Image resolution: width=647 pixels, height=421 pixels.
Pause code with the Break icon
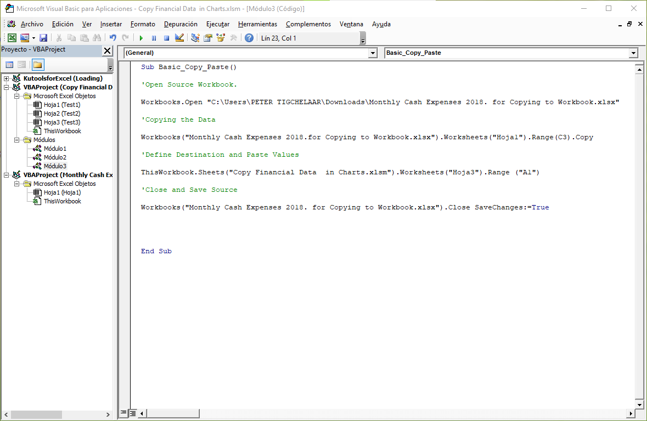(x=154, y=37)
